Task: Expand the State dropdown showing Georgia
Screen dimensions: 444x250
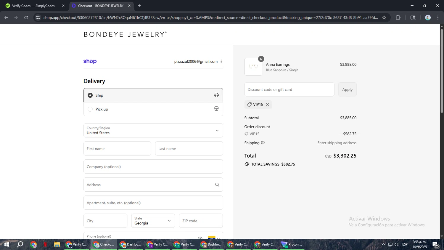Action: click(153, 221)
